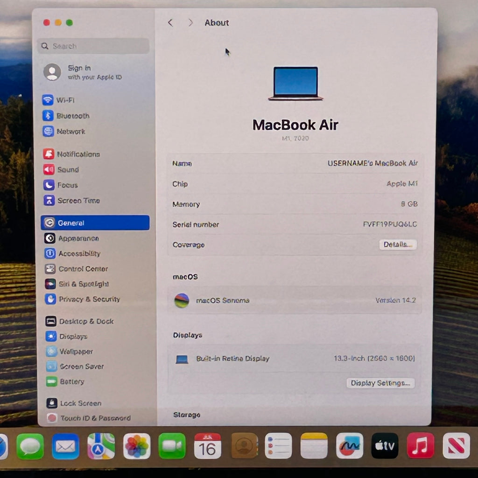Open Freeform from the Dock
The width and height of the screenshot is (478, 478).
[x=350, y=446]
